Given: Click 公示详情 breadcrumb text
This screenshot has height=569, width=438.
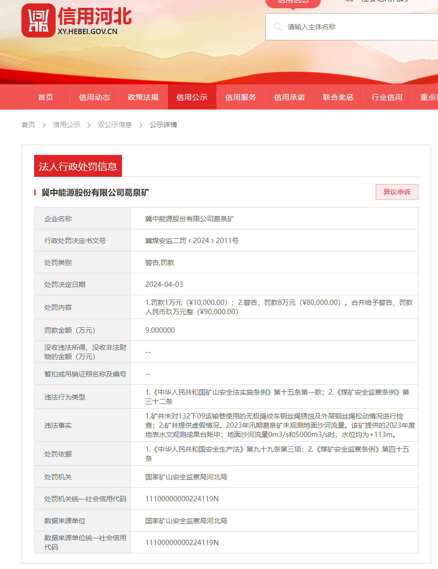Looking at the screenshot, I should (x=163, y=125).
